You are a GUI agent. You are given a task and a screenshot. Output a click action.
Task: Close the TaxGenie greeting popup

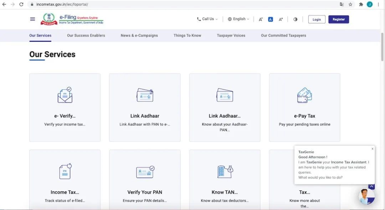click(373, 149)
